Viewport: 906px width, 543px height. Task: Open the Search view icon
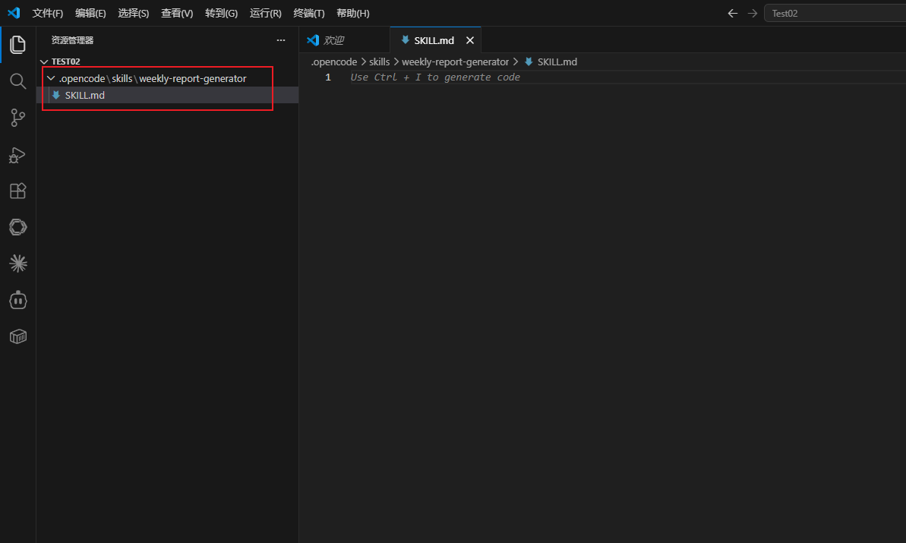click(x=18, y=81)
